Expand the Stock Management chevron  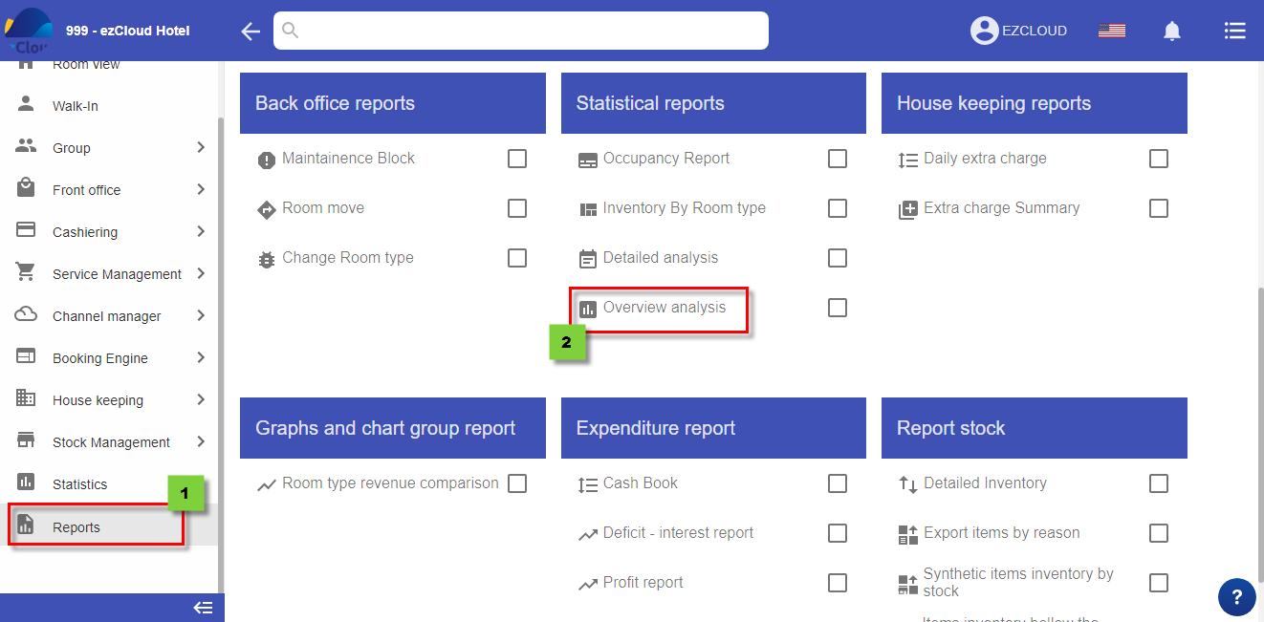201,442
